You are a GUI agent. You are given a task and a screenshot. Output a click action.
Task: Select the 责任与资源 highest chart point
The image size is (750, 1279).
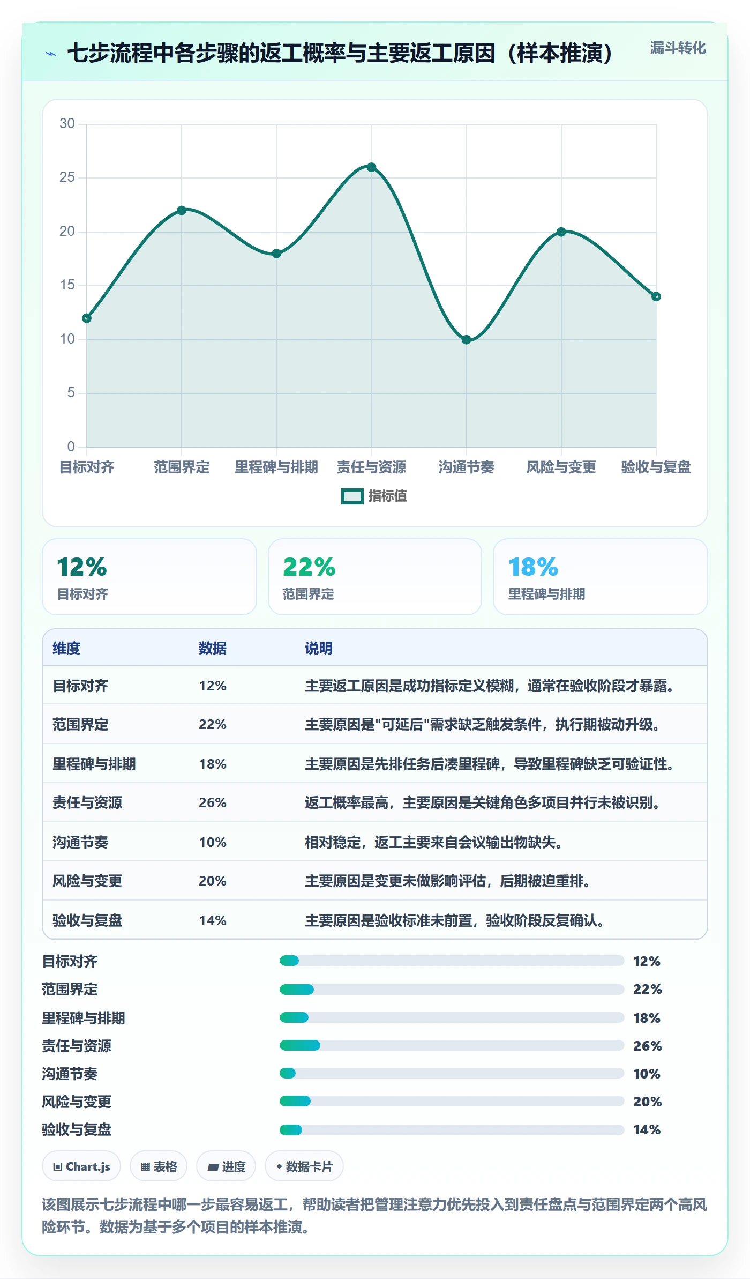[x=371, y=167]
